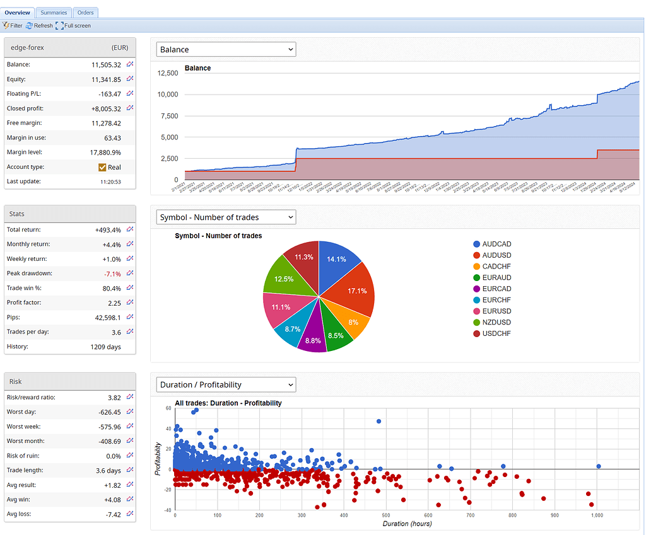Viewport: 646px width, 535px height.
Task: Click the Profit factor chart icon
Action: (x=130, y=302)
